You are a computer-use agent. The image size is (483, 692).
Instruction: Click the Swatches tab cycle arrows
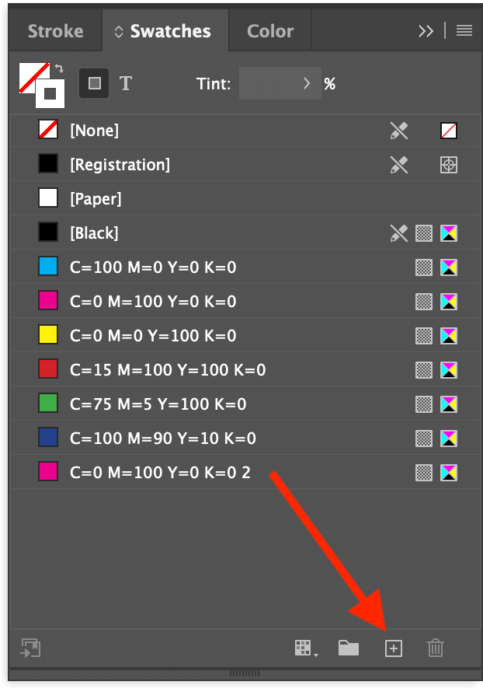click(x=118, y=31)
